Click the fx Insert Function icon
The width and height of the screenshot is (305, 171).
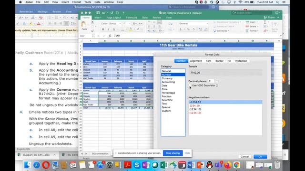[x=110, y=36]
